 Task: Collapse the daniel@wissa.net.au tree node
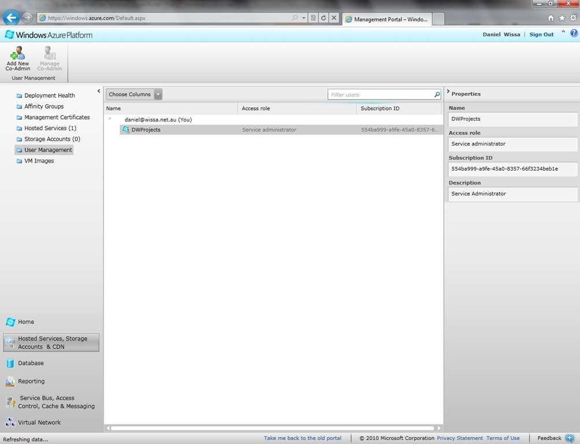click(x=110, y=119)
